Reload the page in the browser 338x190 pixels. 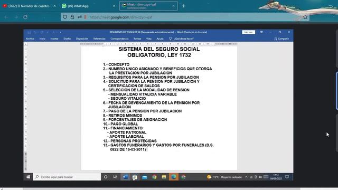tap(25, 17)
